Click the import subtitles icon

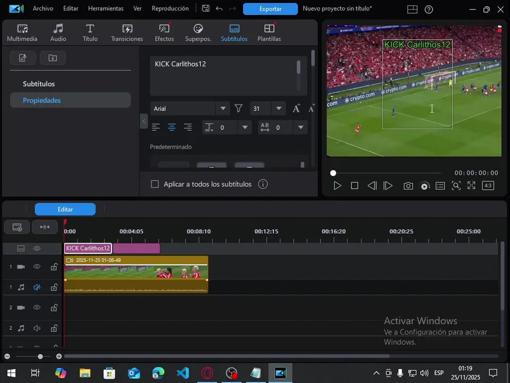(53, 58)
